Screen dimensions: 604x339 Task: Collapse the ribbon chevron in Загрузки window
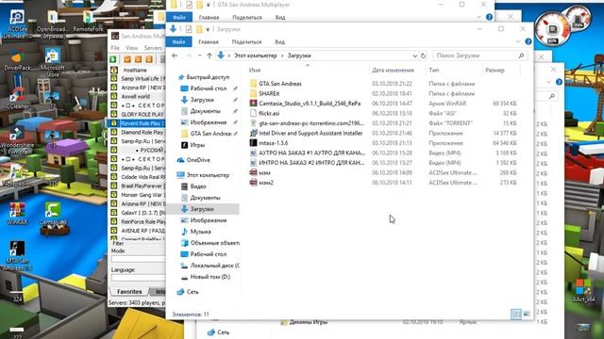(x=518, y=41)
